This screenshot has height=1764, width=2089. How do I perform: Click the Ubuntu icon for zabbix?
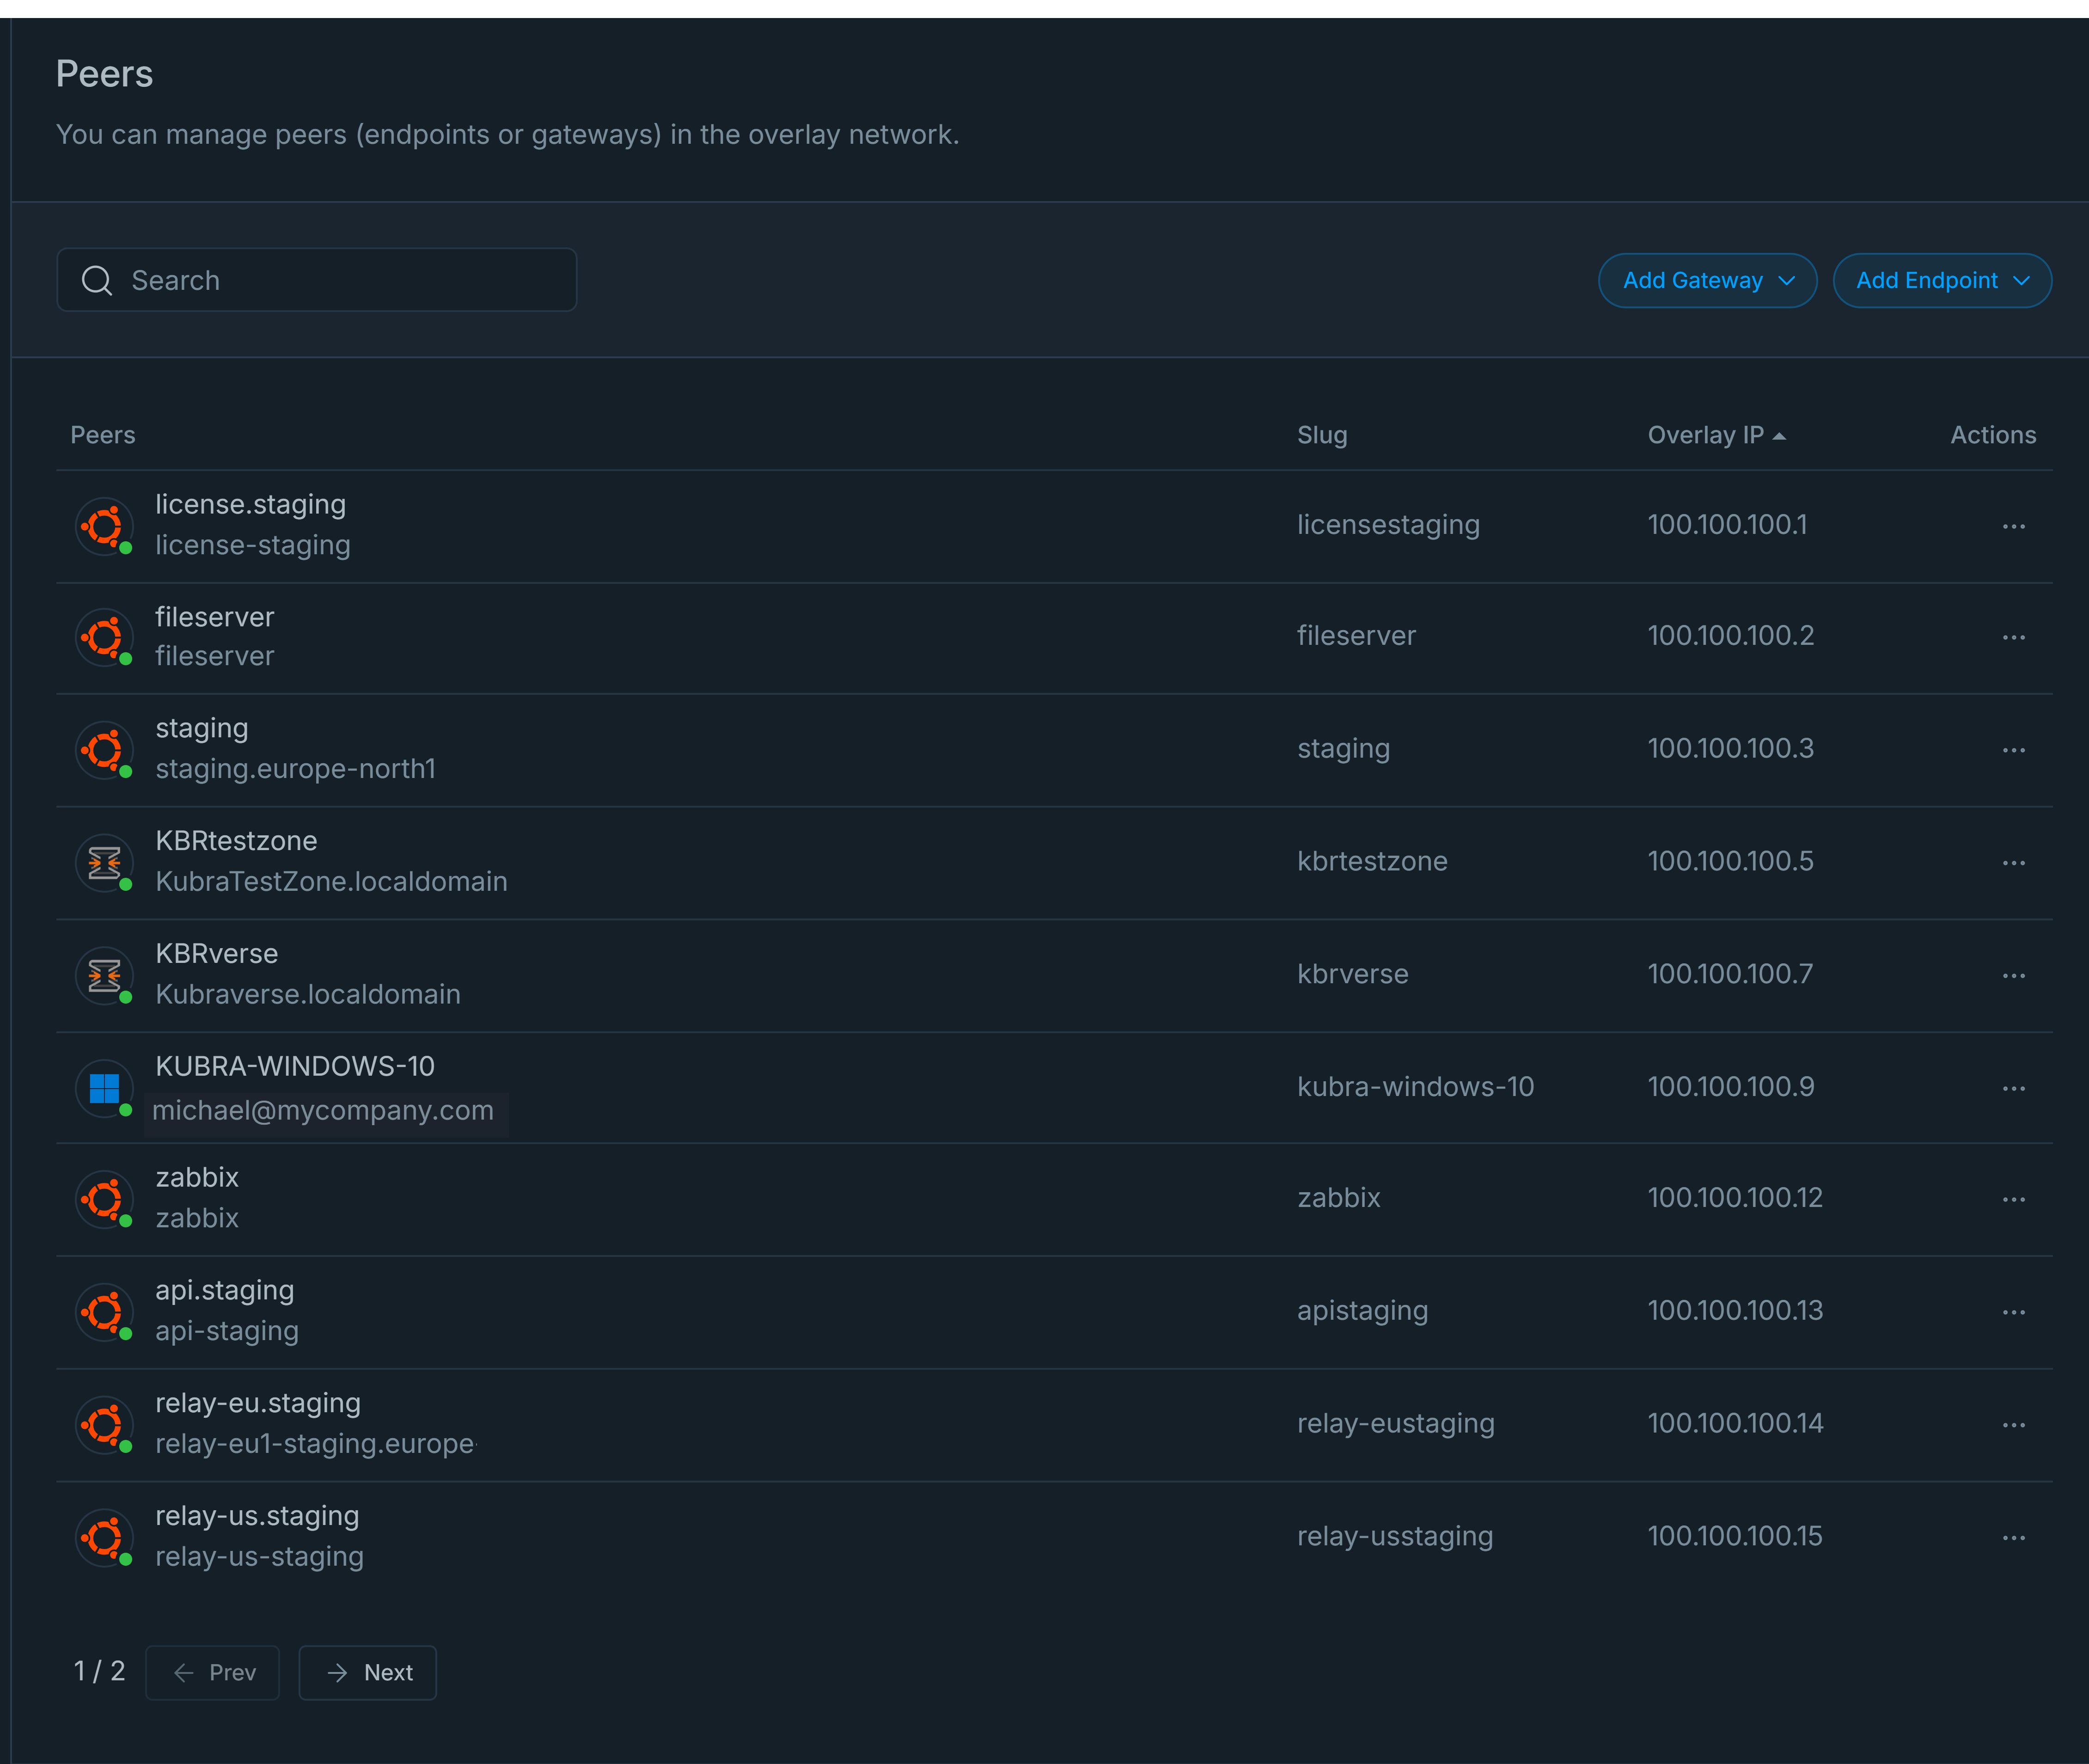pos(105,1199)
